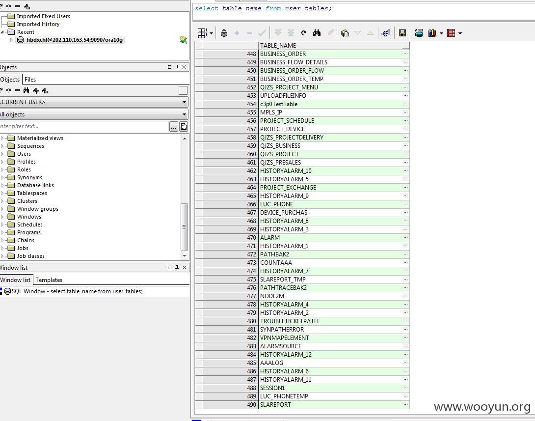Open the All objects filter dropdown

pyautogui.click(x=184, y=114)
